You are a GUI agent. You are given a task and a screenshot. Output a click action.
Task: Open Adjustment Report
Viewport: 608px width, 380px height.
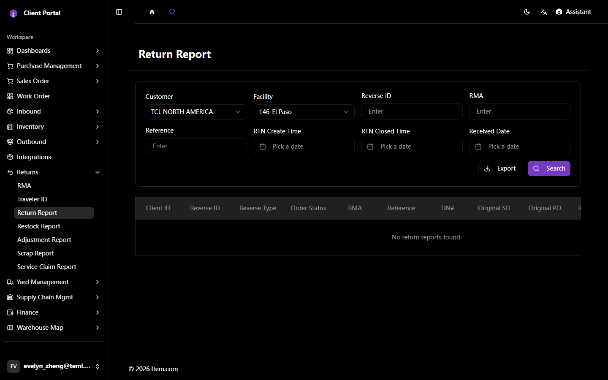54,240
